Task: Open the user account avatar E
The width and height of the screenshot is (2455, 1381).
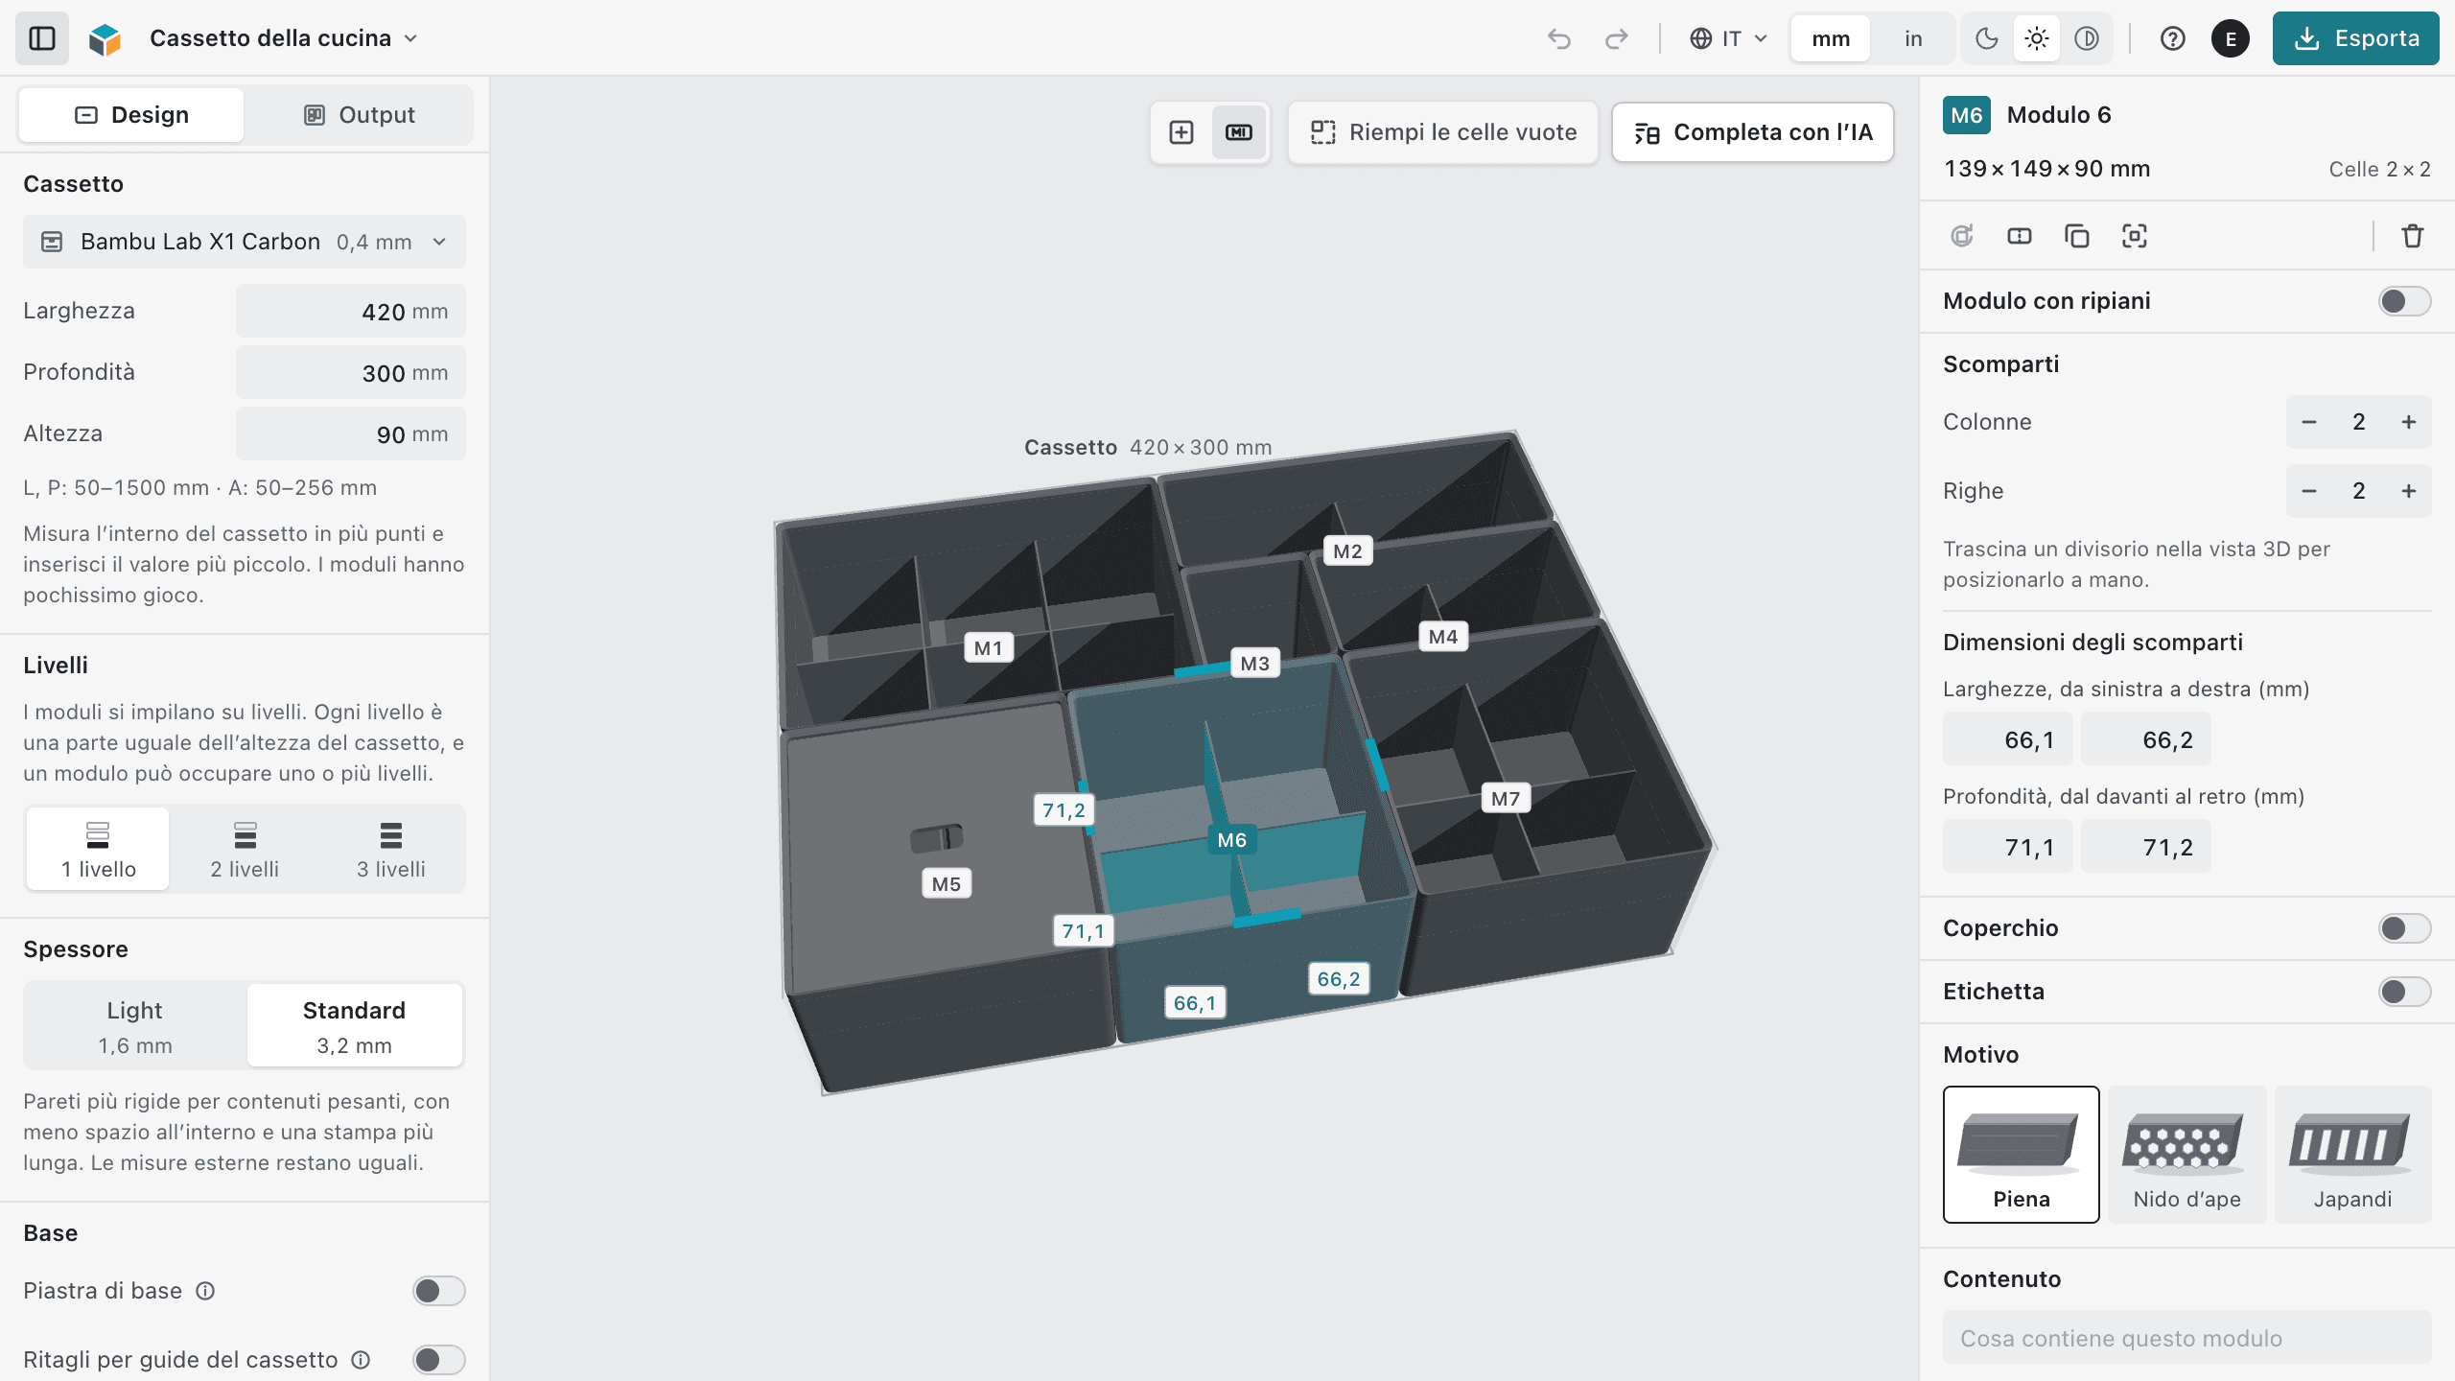Action: (2231, 38)
